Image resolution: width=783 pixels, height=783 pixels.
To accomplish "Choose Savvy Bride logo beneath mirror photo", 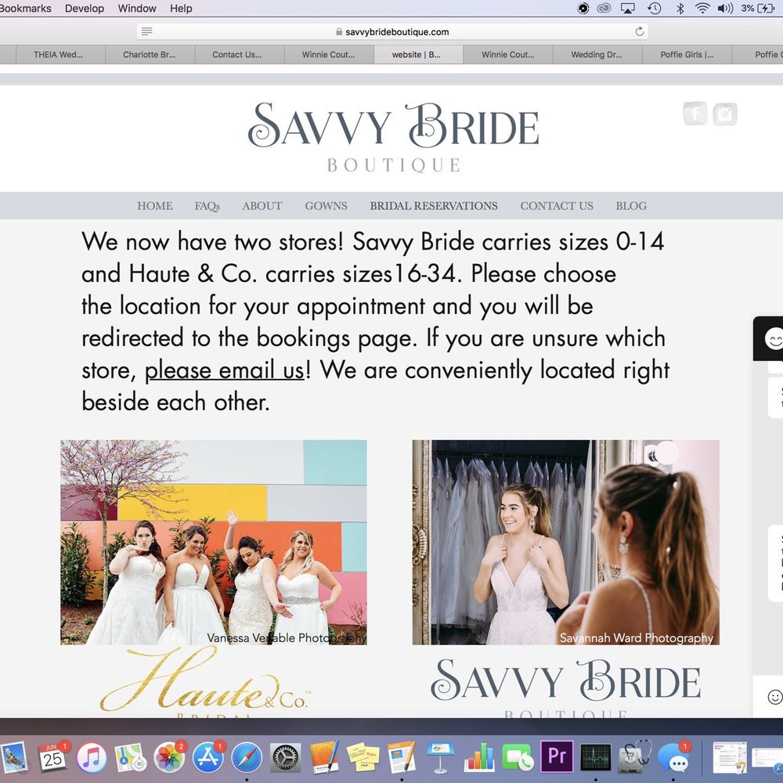I will tap(565, 687).
